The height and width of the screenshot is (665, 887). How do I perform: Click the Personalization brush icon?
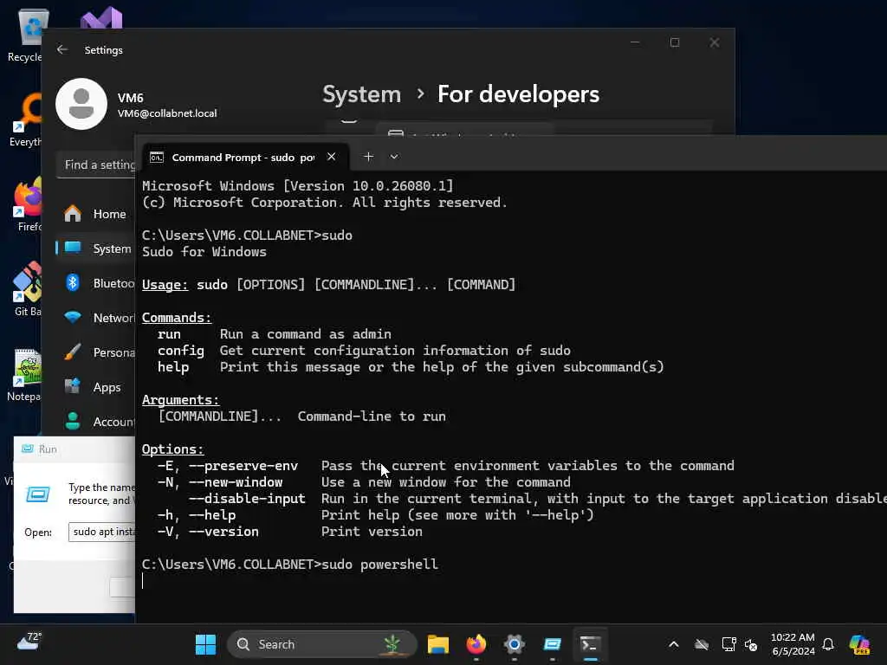[x=73, y=352]
